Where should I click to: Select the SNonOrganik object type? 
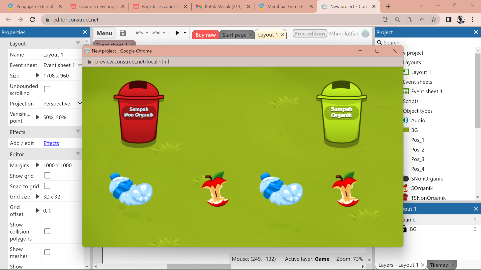[427, 178]
